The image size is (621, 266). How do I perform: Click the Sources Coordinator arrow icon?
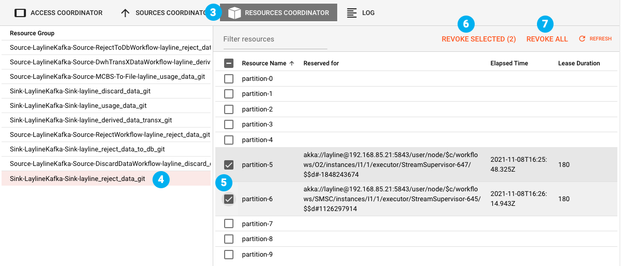pos(125,12)
